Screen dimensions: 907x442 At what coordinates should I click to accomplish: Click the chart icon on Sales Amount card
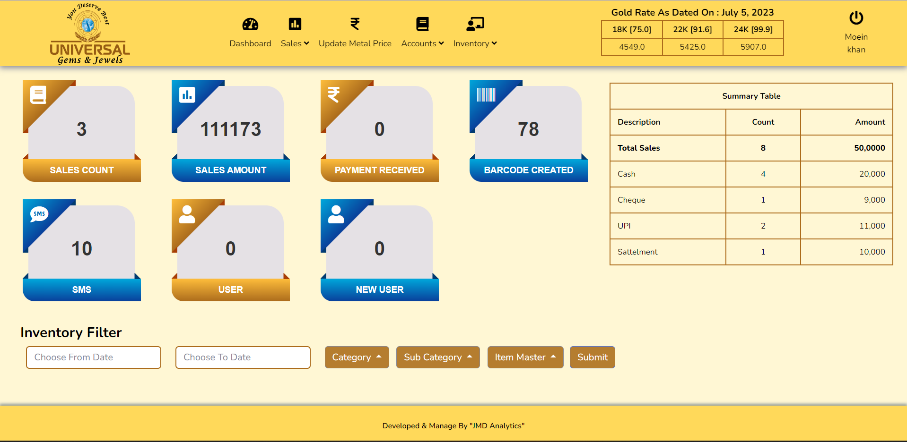point(187,94)
